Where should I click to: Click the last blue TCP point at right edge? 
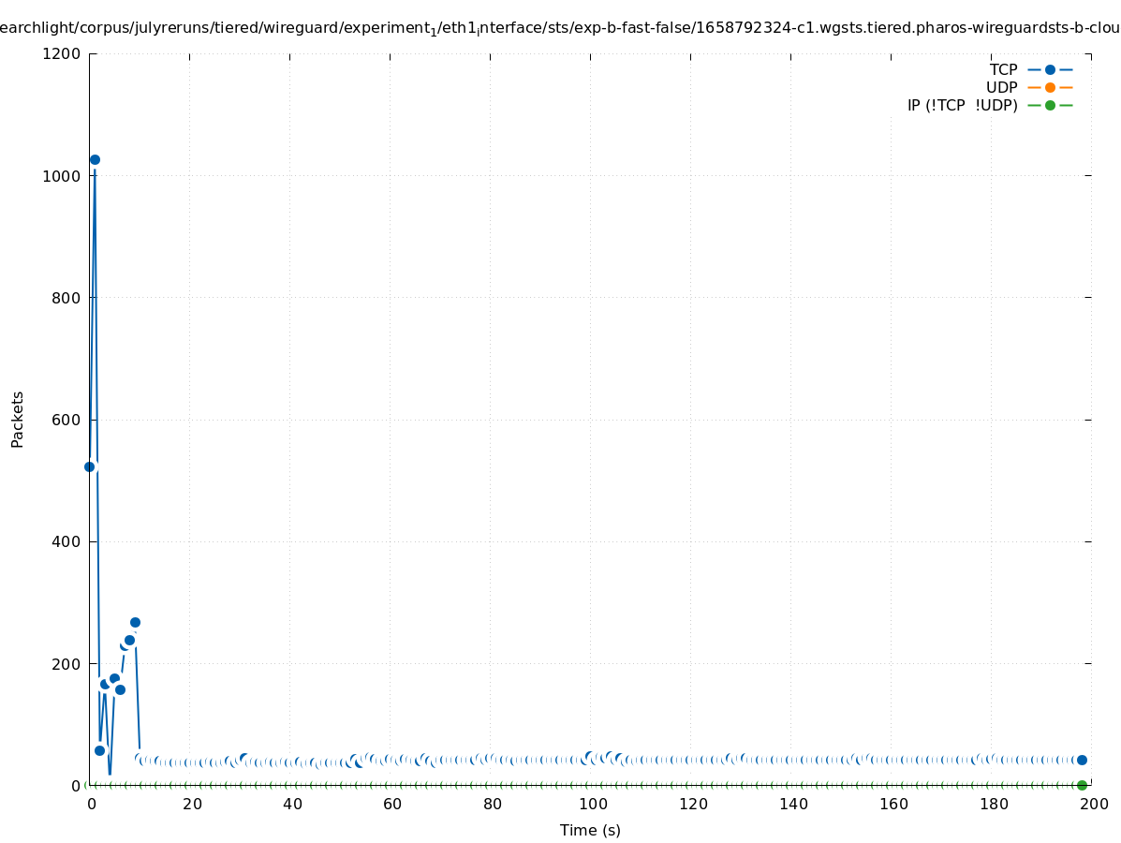1082,760
